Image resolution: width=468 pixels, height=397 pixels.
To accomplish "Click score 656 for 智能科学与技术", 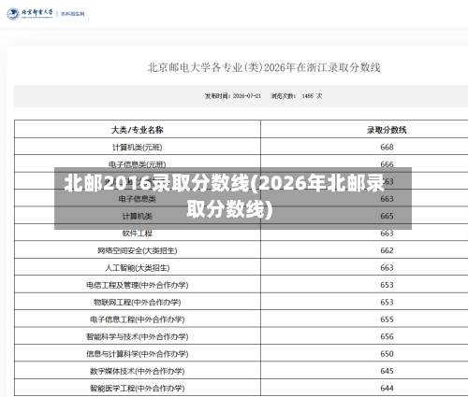I will point(387,336).
